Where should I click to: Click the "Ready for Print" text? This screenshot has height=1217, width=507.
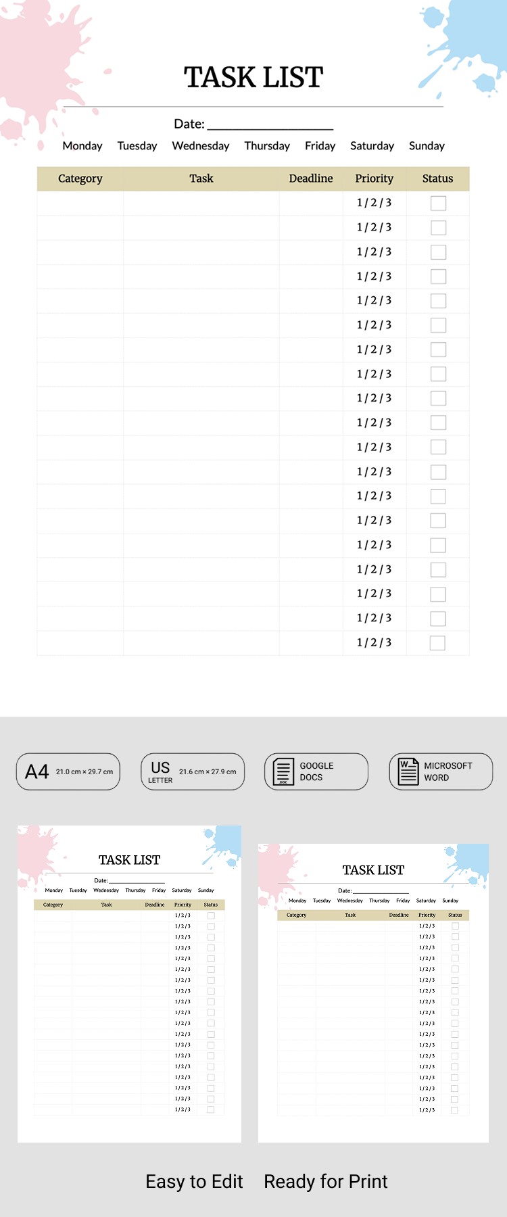[x=326, y=1181]
